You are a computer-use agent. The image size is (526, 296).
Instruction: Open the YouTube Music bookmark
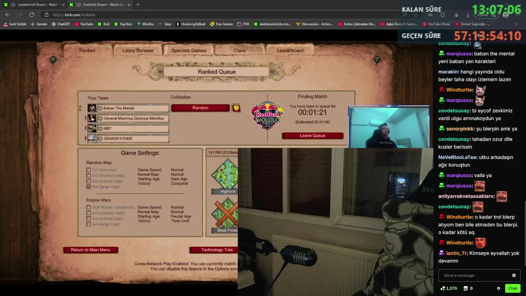click(436, 24)
